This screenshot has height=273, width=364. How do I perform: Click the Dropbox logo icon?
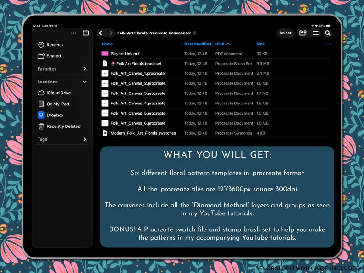pos(41,115)
